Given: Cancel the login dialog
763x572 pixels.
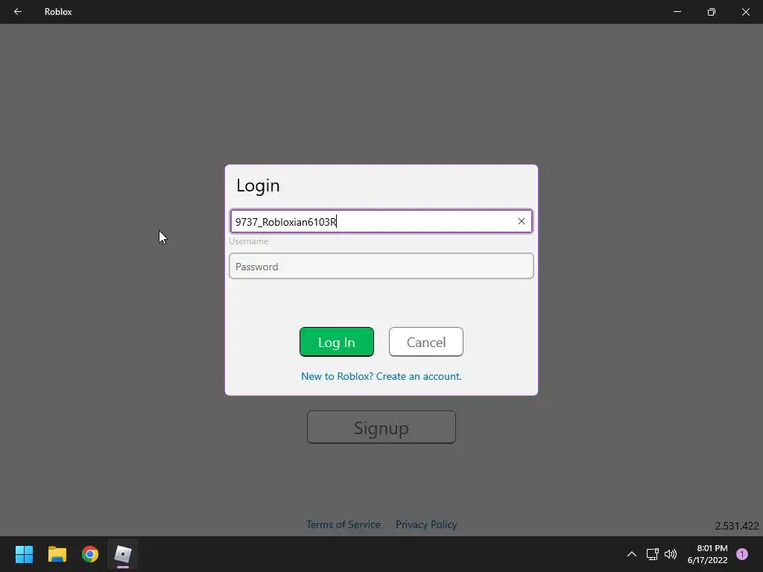Looking at the screenshot, I should point(425,342).
